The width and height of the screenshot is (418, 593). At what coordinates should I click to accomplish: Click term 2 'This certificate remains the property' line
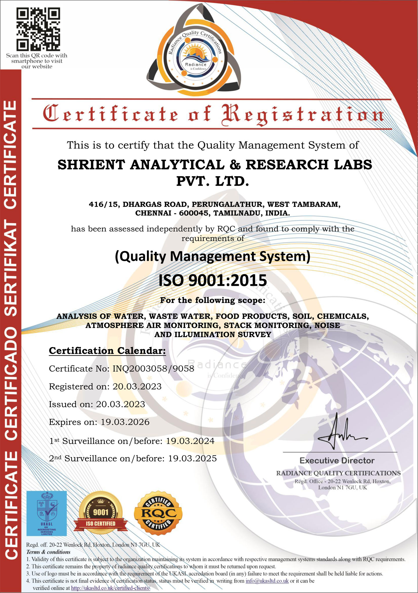[x=151, y=567]
